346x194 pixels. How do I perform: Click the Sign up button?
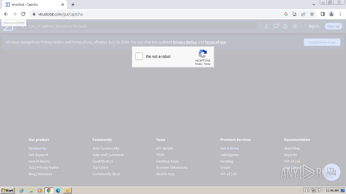click(333, 26)
